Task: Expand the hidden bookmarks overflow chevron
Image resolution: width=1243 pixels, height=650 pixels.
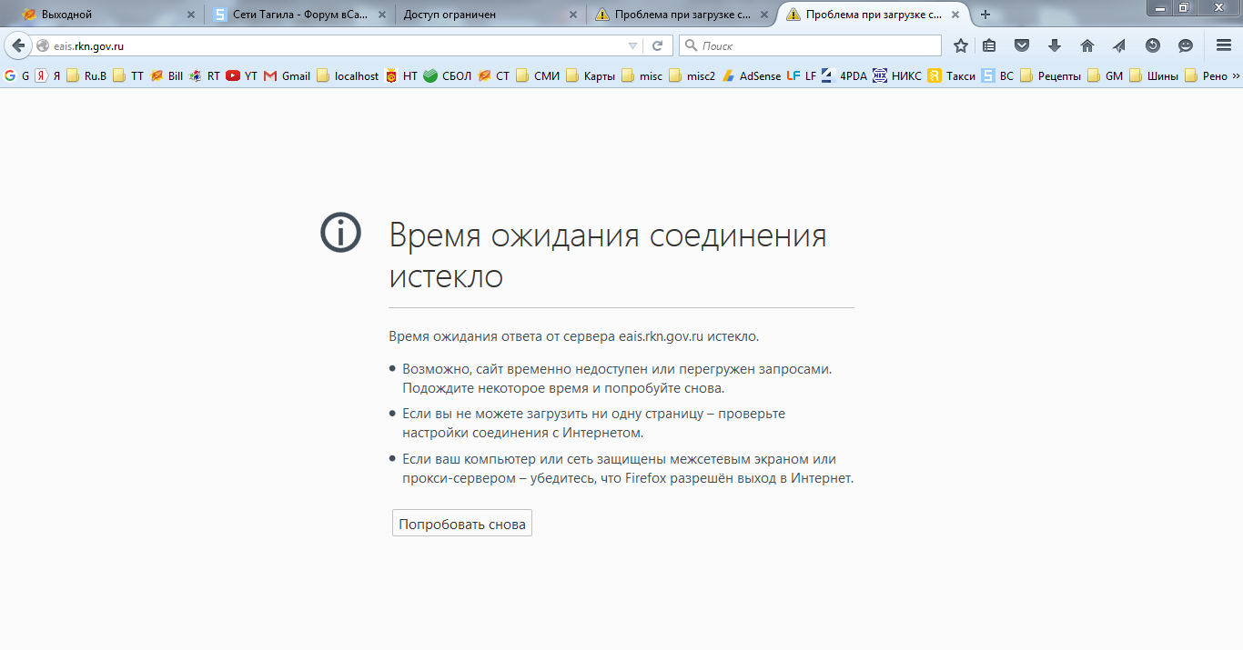Action: (x=1236, y=76)
